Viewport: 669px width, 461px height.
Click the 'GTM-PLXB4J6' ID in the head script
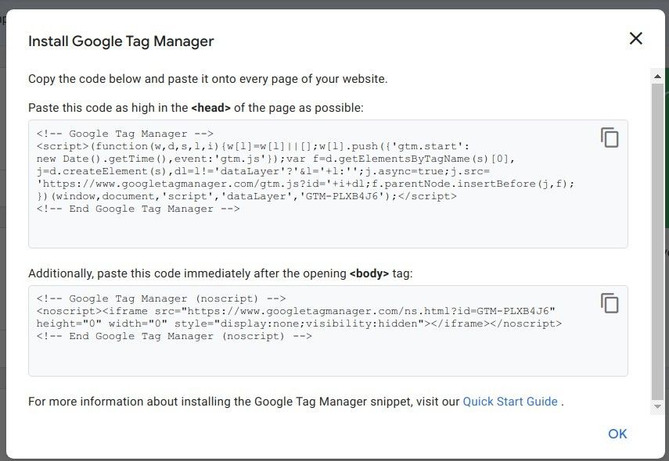tap(342, 196)
